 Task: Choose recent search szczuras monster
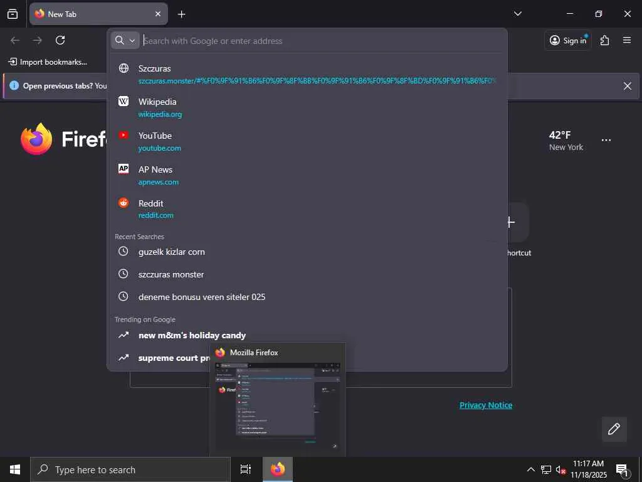[x=307, y=274]
